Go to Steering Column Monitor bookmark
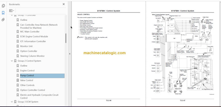 [x=32, y=56]
